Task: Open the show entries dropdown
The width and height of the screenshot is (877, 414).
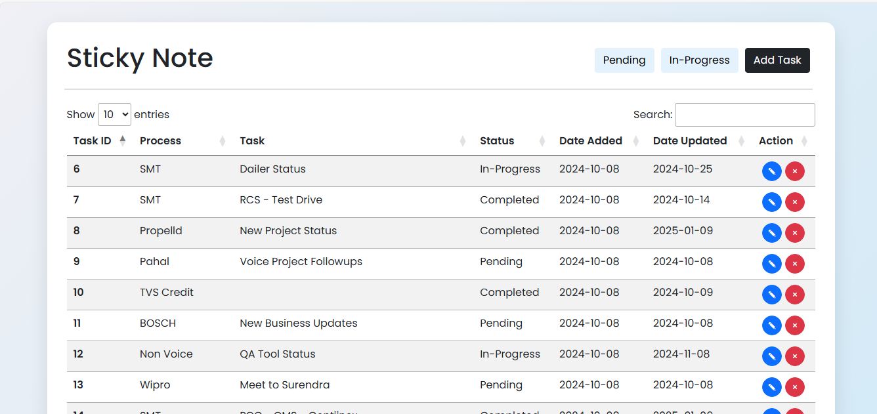Action: pos(114,114)
